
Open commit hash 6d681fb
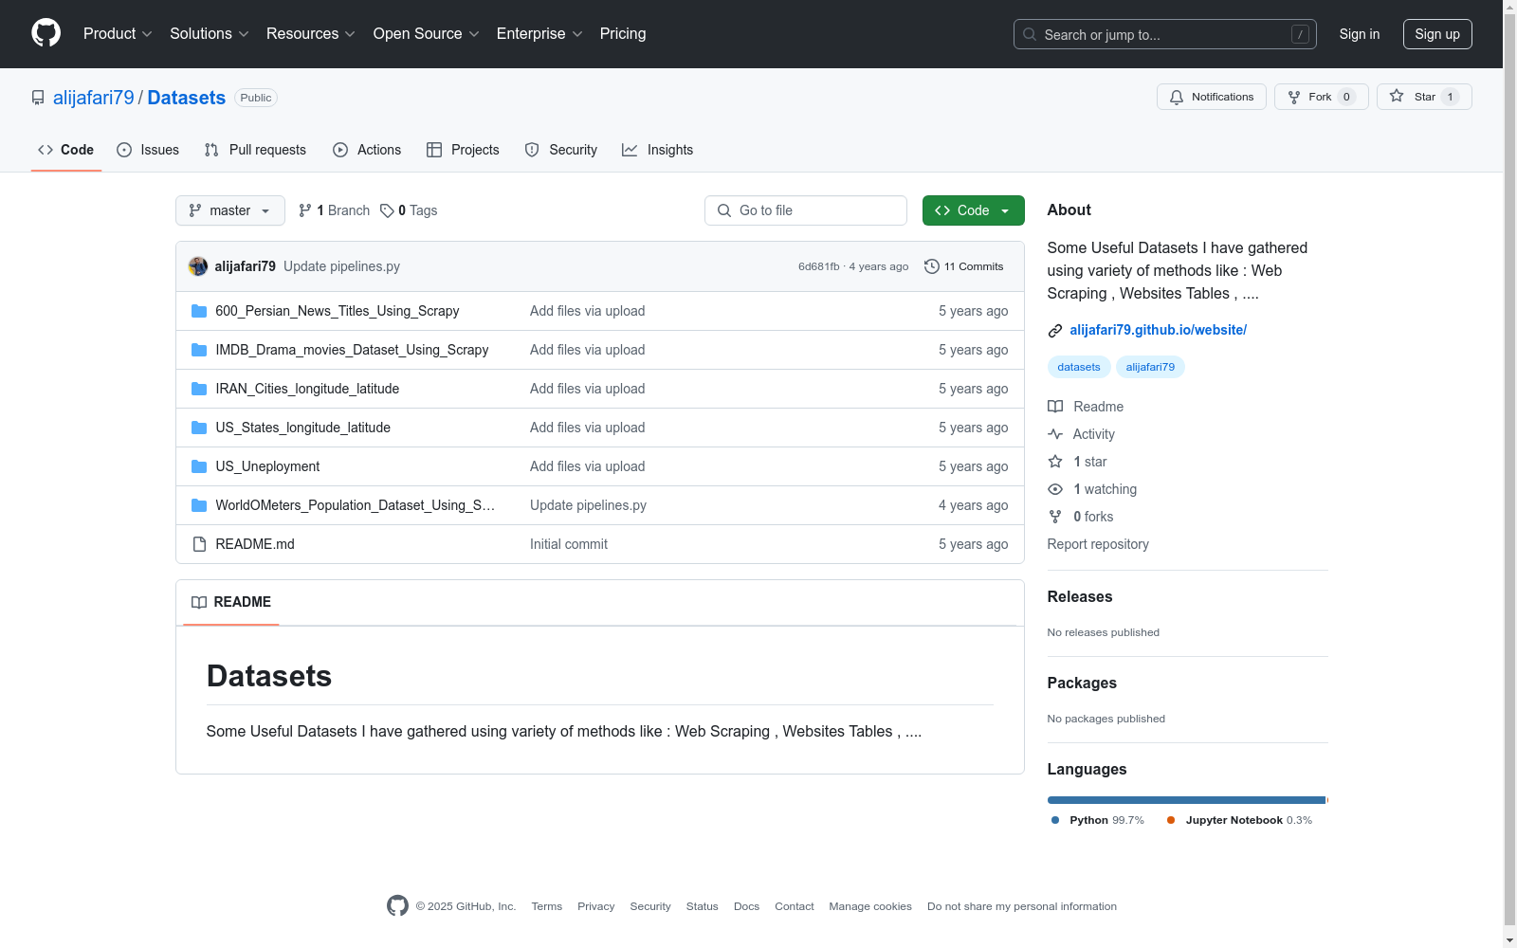[819, 266]
